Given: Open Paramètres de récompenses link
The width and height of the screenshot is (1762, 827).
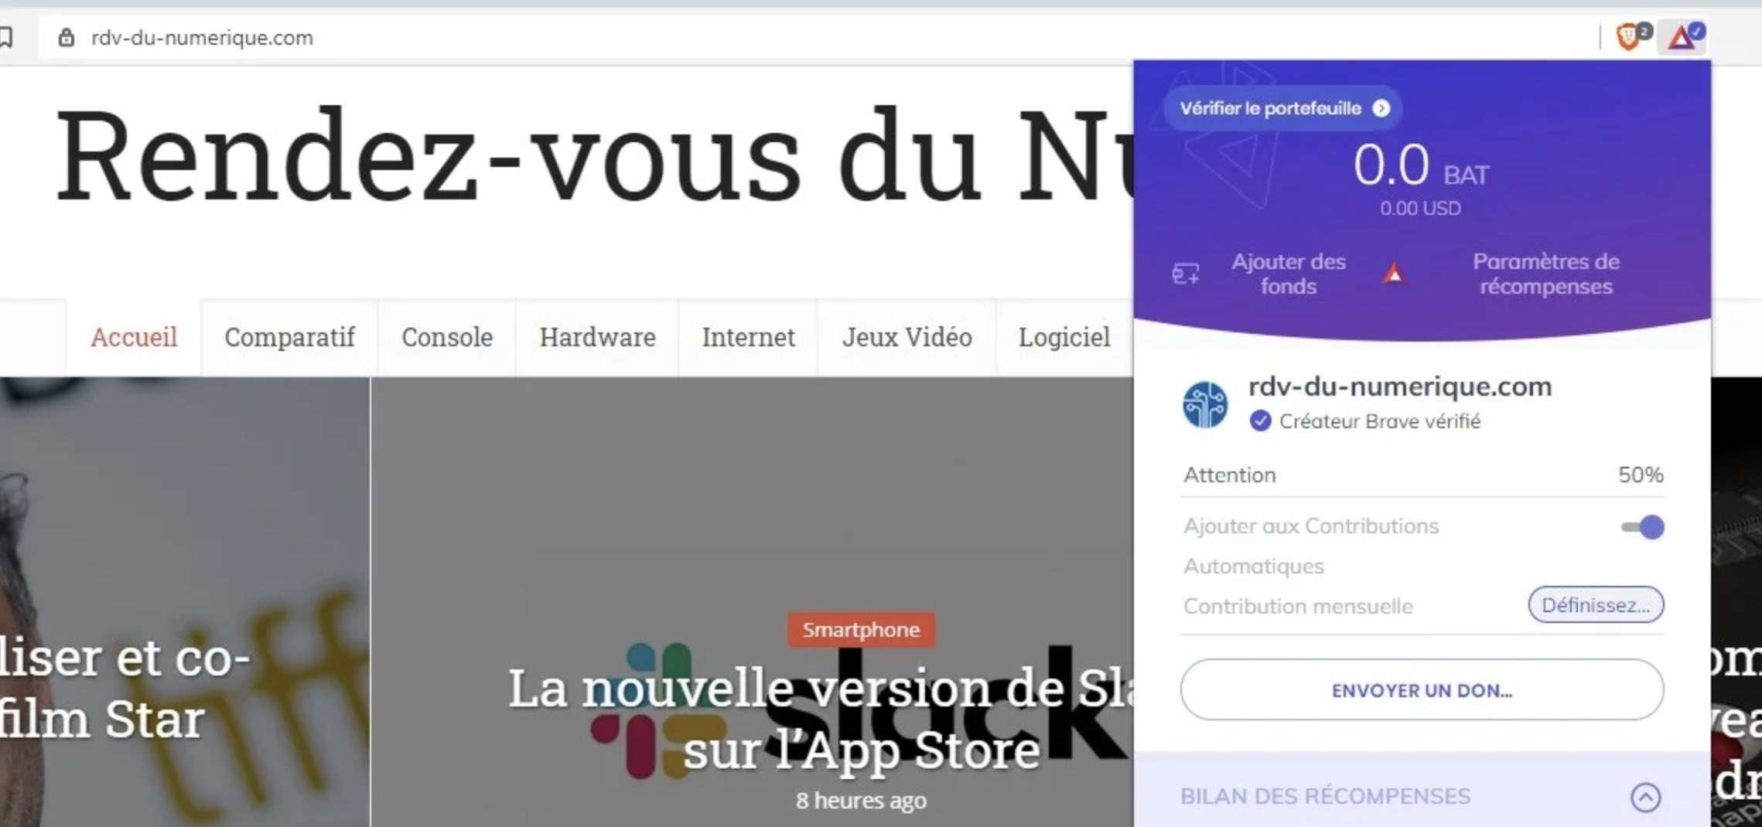Looking at the screenshot, I should pyautogui.click(x=1545, y=274).
